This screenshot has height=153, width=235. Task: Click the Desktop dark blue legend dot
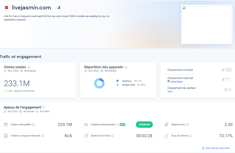118,81
